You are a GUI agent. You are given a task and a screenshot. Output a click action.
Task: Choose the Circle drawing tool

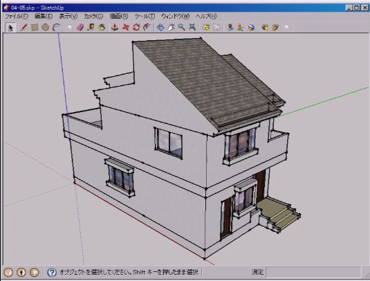[x=46, y=28]
